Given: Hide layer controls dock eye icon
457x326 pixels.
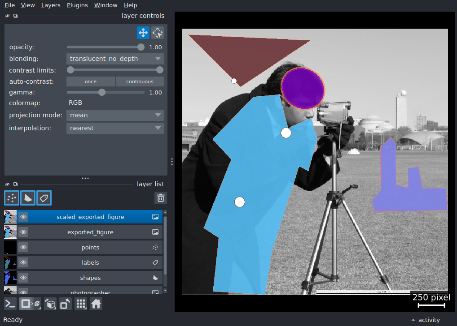Looking at the screenshot, I should point(7,16).
